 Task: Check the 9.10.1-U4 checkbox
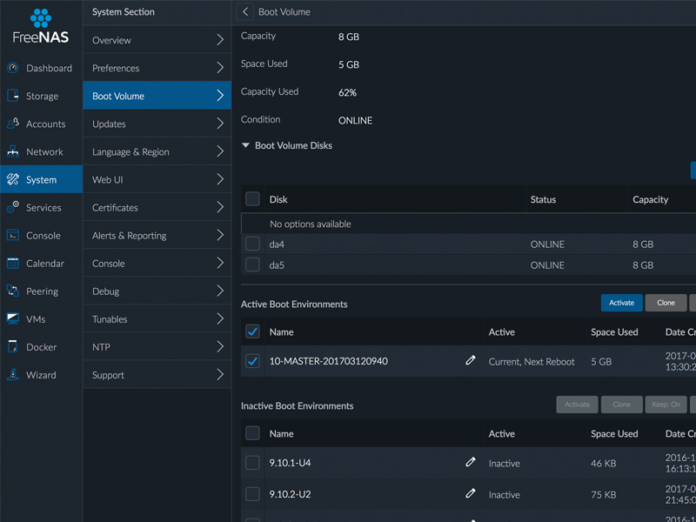pyautogui.click(x=252, y=463)
